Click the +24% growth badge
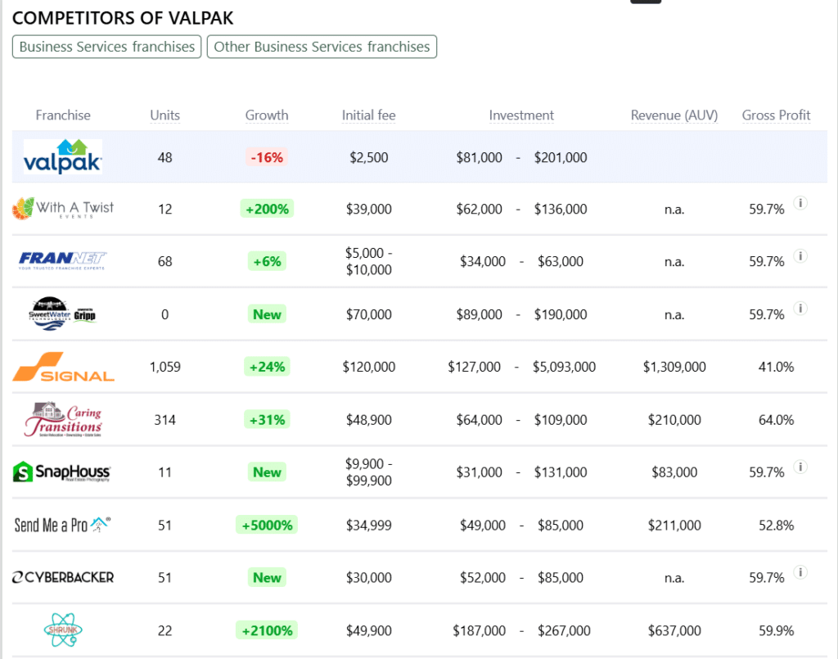 pyautogui.click(x=267, y=367)
